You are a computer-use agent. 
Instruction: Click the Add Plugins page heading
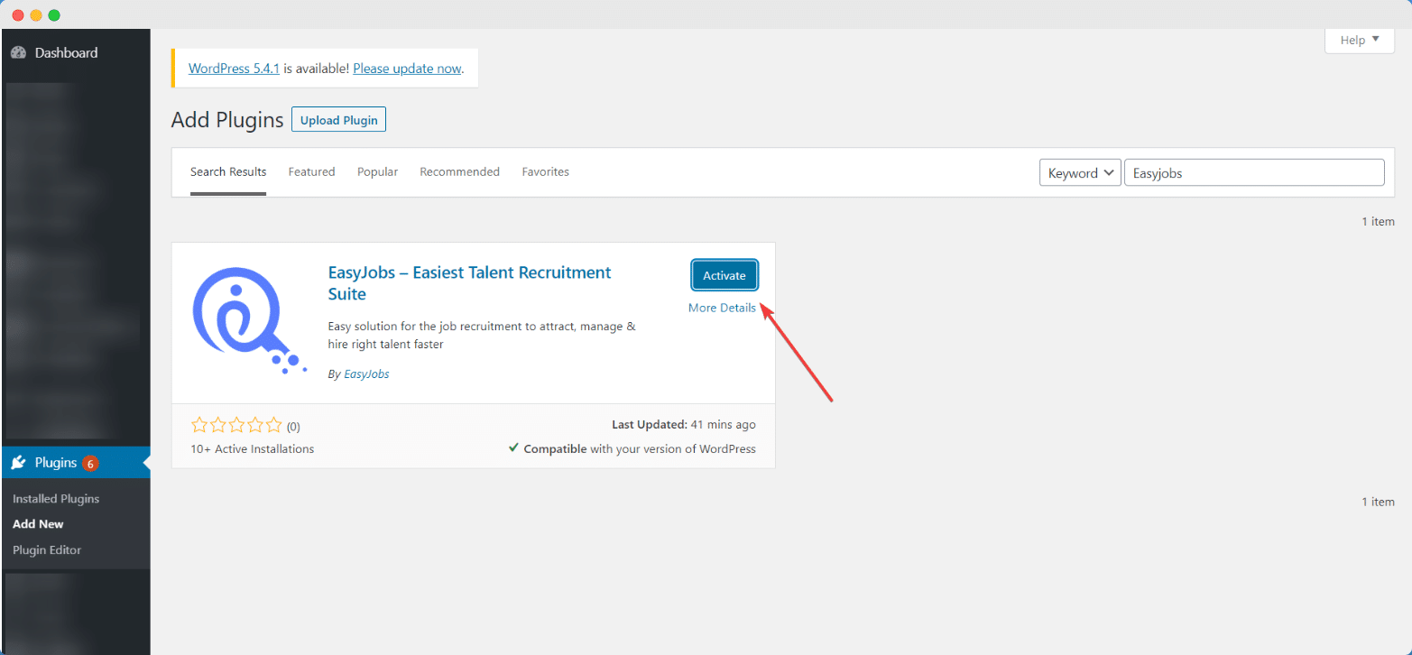[x=227, y=120]
